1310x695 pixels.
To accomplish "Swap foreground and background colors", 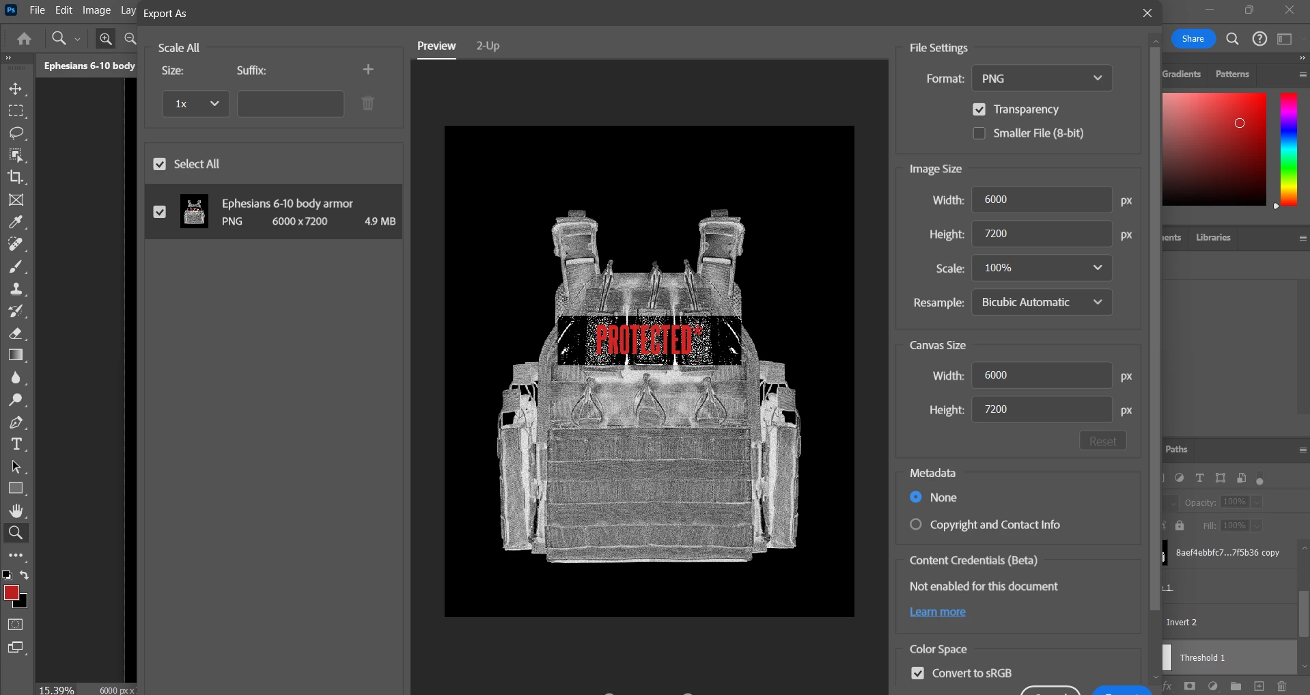I will pos(25,575).
